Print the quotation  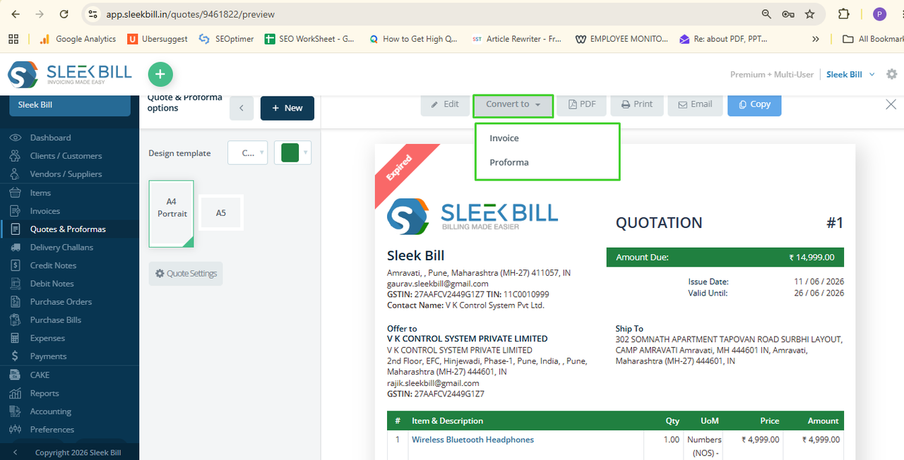click(637, 104)
